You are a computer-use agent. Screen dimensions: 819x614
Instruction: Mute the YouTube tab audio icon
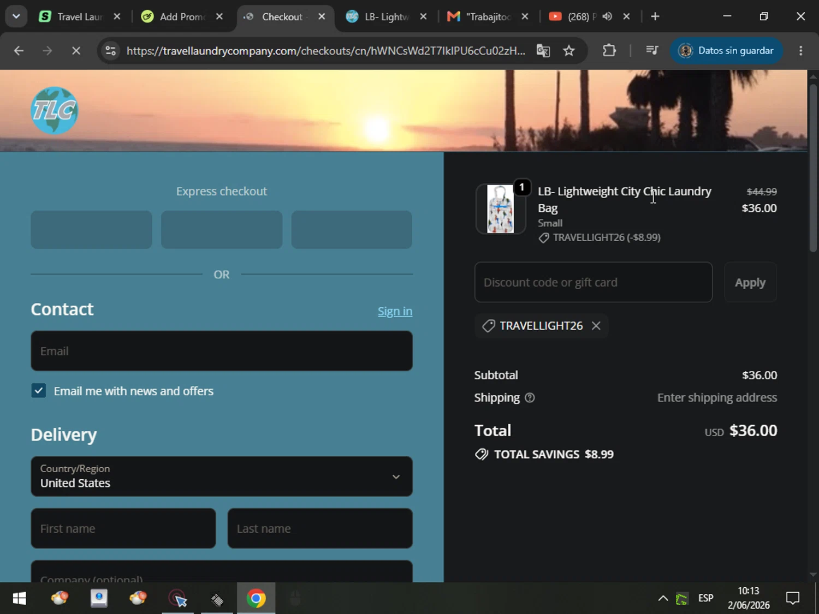pyautogui.click(x=607, y=16)
